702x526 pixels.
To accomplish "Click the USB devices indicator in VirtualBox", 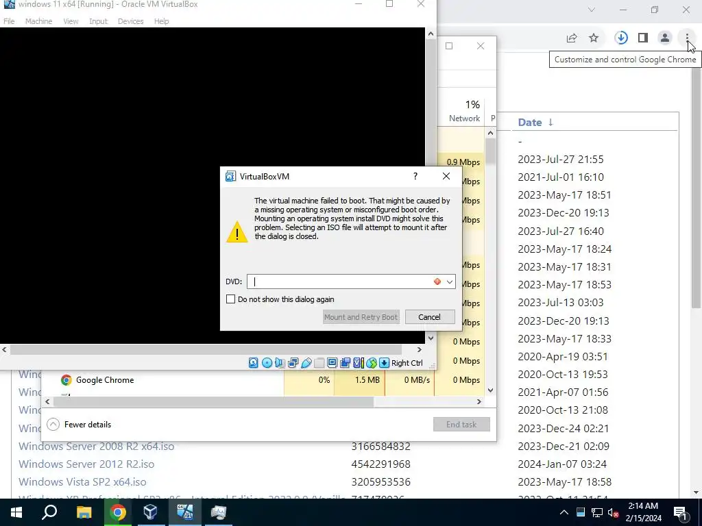I will [306, 363].
